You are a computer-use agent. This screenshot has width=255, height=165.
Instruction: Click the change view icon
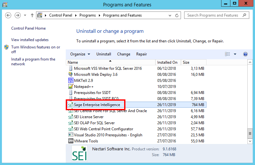click(x=228, y=54)
